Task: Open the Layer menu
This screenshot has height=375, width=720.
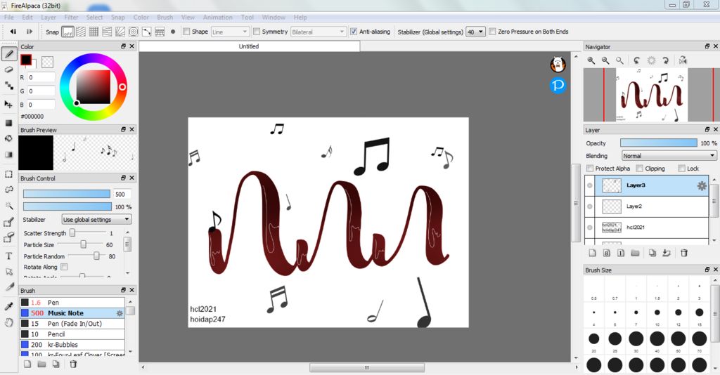Action: (49, 18)
